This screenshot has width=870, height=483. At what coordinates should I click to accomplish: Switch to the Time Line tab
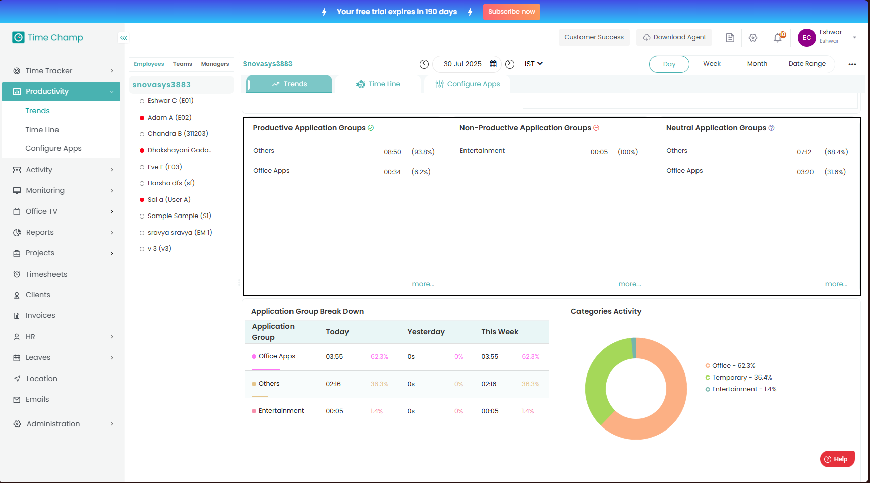pyautogui.click(x=378, y=84)
